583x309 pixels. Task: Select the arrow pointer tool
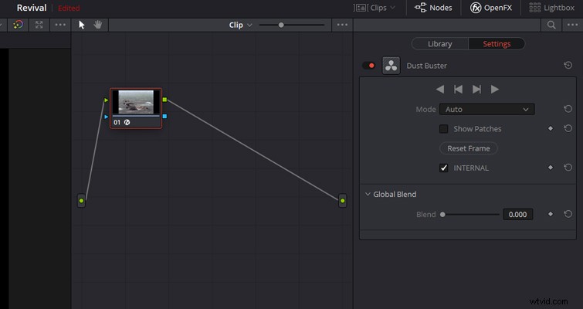(82, 25)
